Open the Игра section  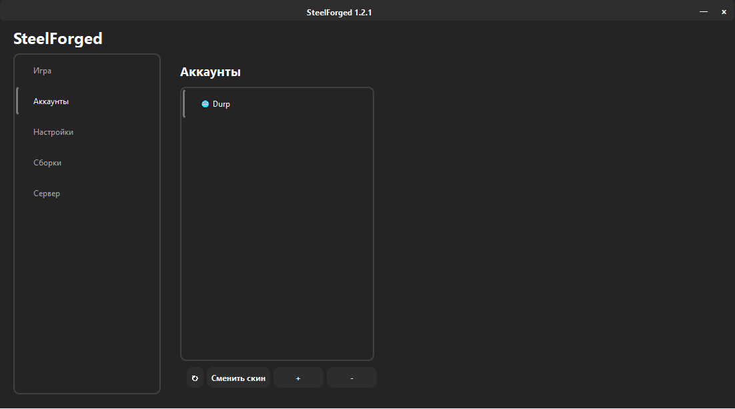click(87, 71)
